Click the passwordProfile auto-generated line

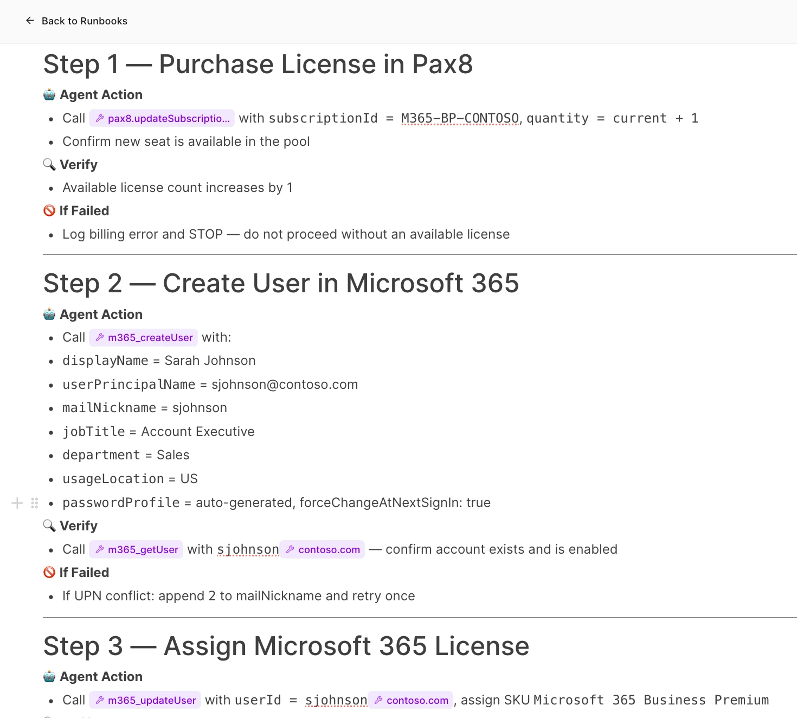coord(277,503)
